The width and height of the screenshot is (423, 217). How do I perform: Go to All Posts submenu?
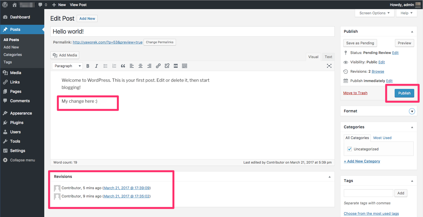click(x=11, y=40)
